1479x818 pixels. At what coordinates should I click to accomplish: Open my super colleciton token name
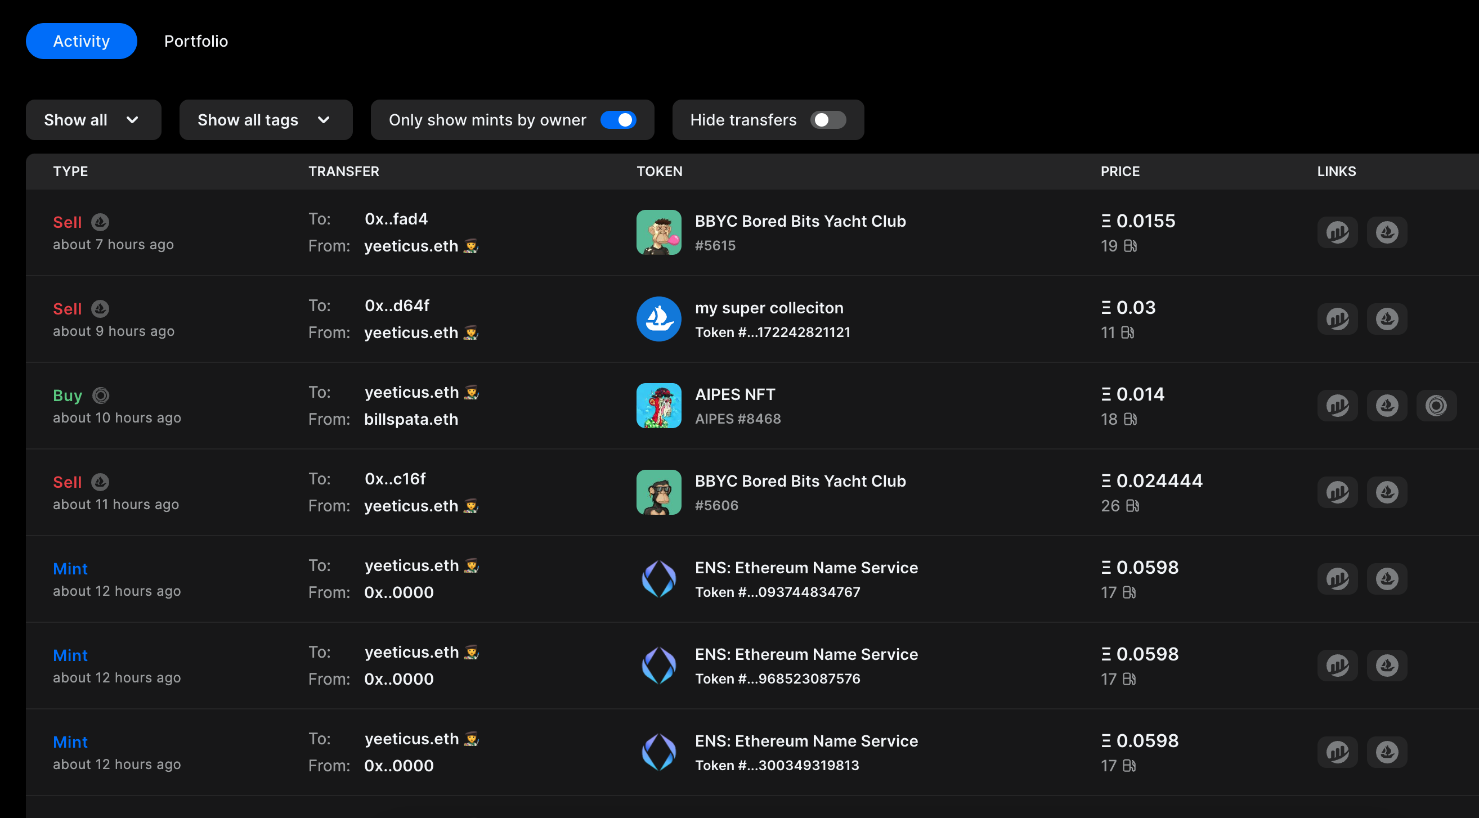(x=769, y=308)
